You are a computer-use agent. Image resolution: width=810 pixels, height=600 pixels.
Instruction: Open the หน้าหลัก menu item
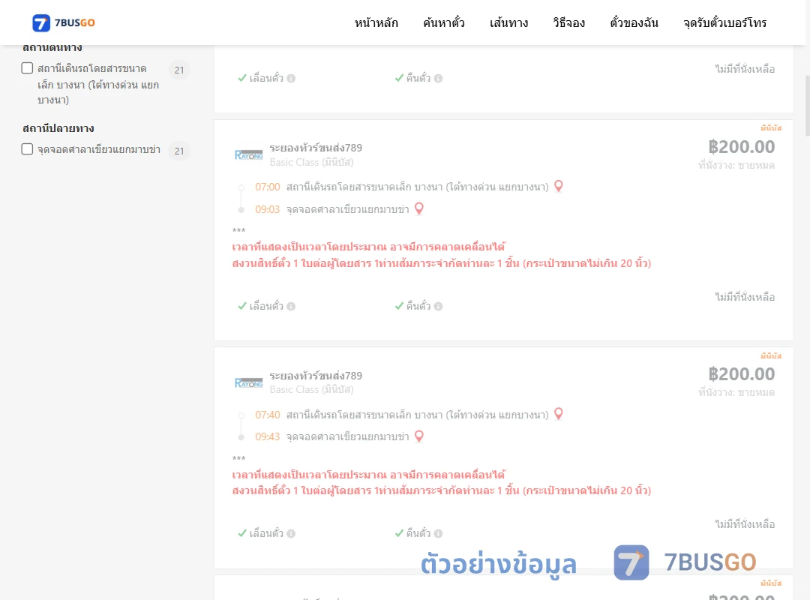[376, 22]
